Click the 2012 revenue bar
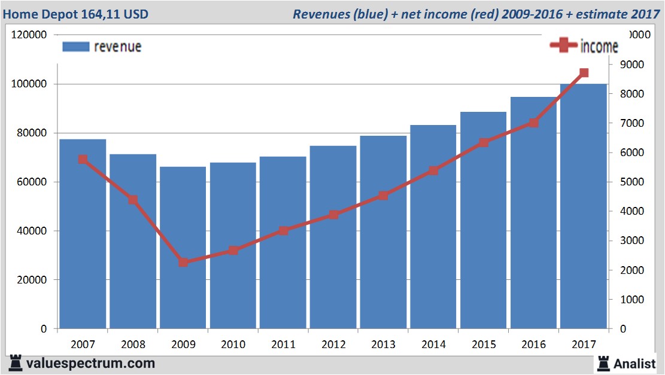This screenshot has height=375, width=665. point(333,237)
